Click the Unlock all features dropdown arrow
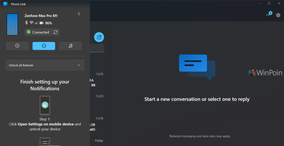Screen dimensions: 284x146 (x=79, y=65)
